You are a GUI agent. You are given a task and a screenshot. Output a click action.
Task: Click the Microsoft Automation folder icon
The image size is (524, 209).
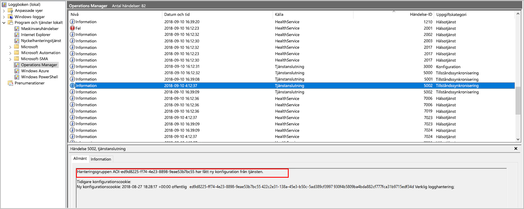click(17, 53)
